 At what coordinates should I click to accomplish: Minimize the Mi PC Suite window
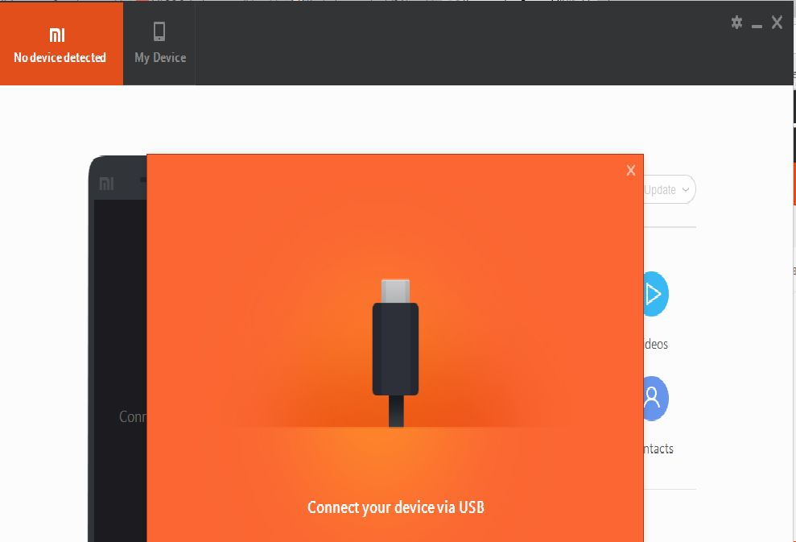tap(757, 25)
